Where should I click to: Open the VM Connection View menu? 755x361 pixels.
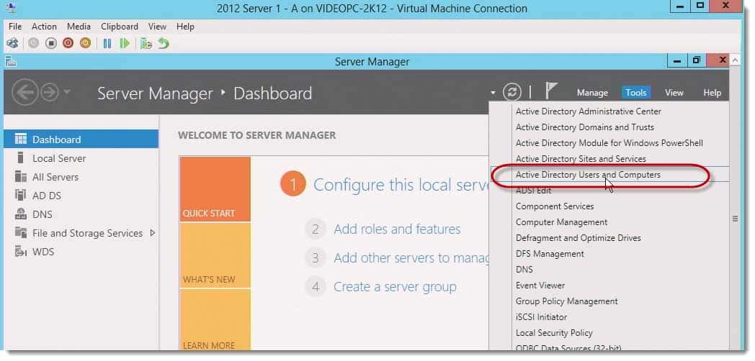pos(157,27)
